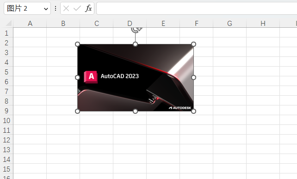Select row 15 header
The width and height of the screenshot is (297, 179).
[6, 169]
